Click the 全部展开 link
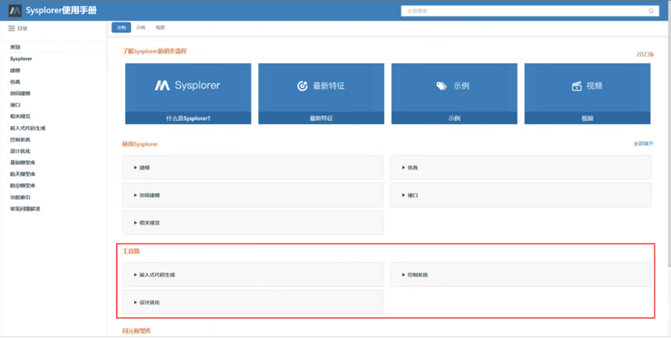The height and width of the screenshot is (338, 671). pos(643,144)
